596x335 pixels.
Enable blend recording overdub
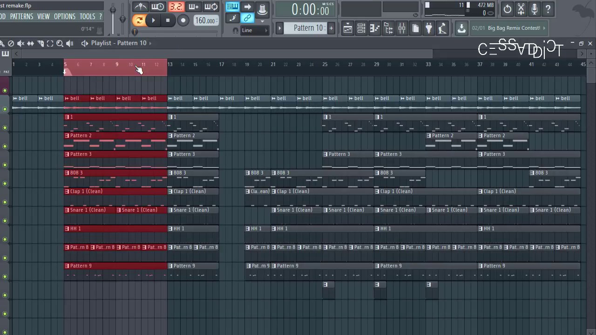[193, 7]
